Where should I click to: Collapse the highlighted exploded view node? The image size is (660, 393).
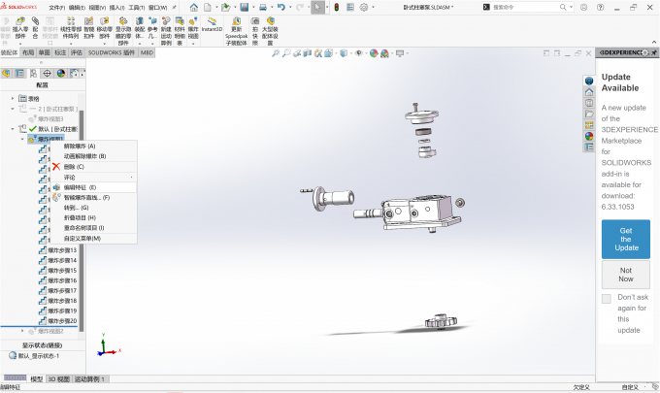click(22, 139)
